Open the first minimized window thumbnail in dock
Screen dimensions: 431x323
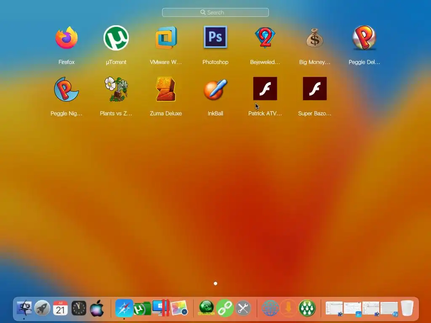[334, 308]
